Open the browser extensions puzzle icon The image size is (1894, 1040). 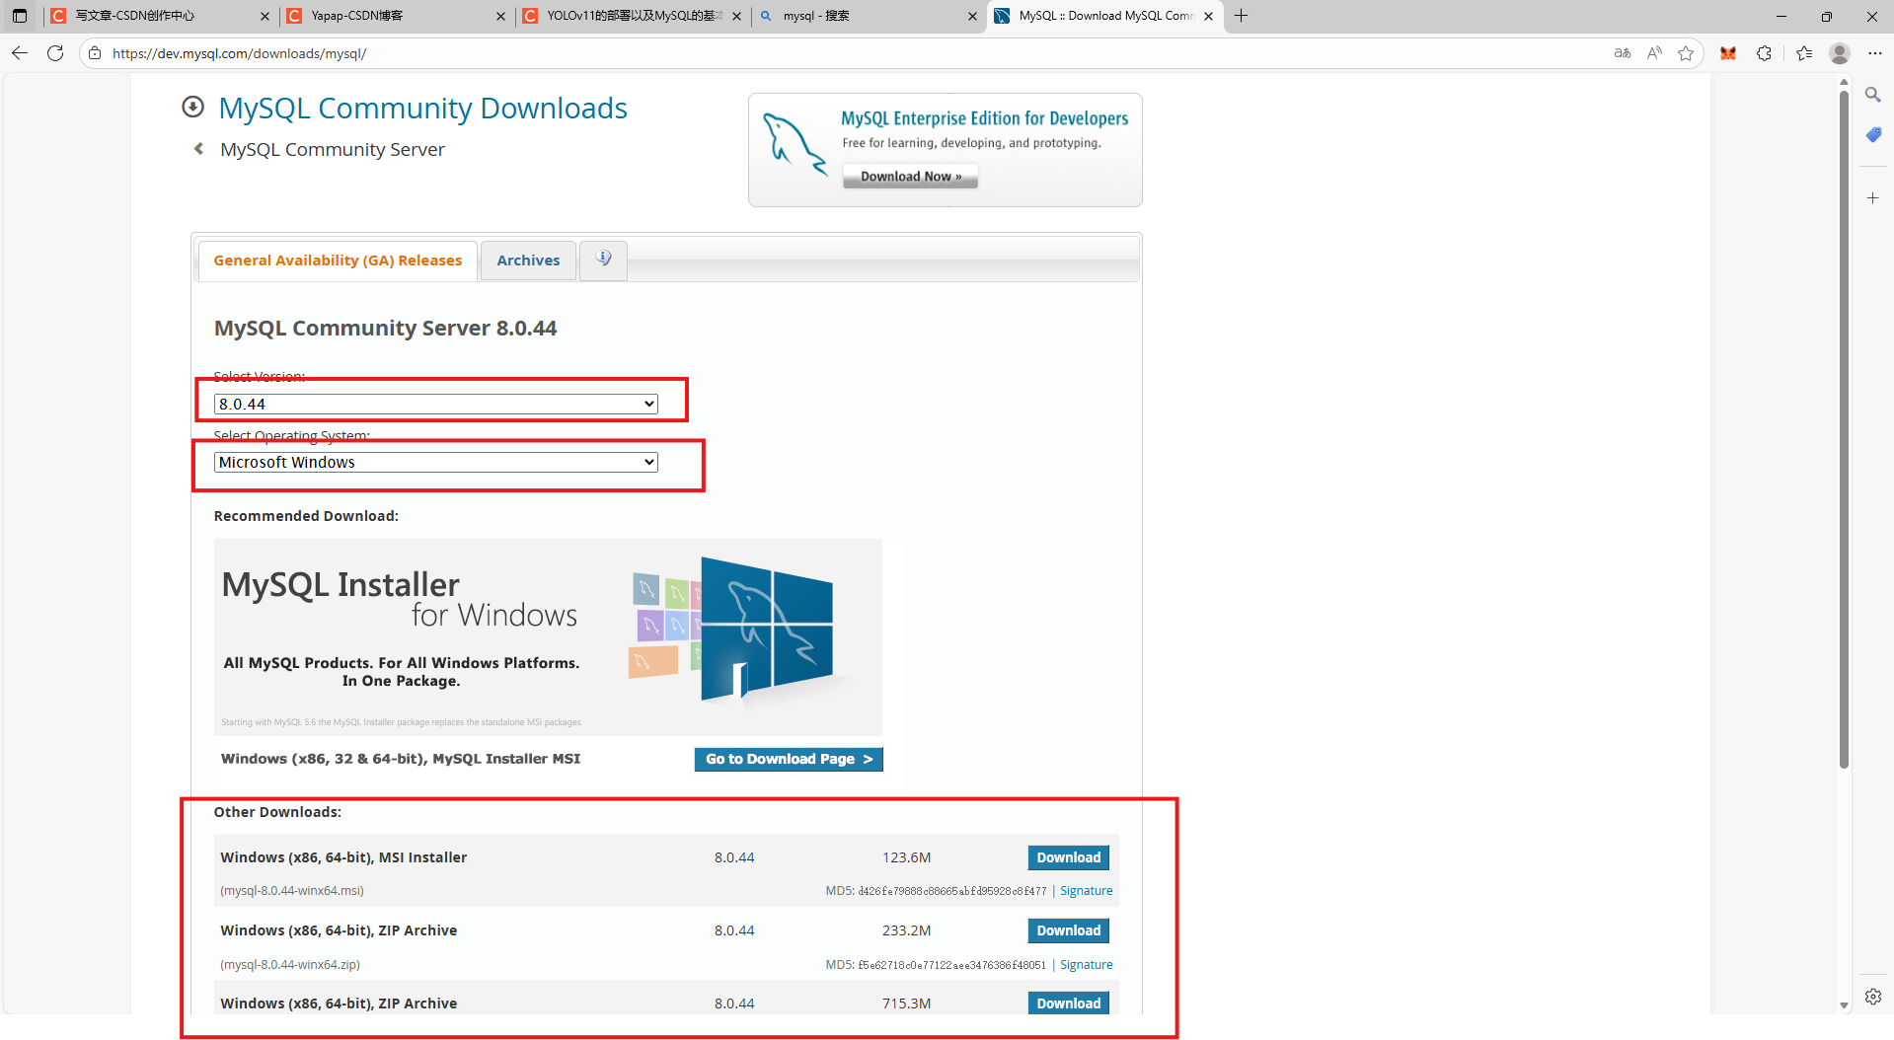click(1764, 53)
